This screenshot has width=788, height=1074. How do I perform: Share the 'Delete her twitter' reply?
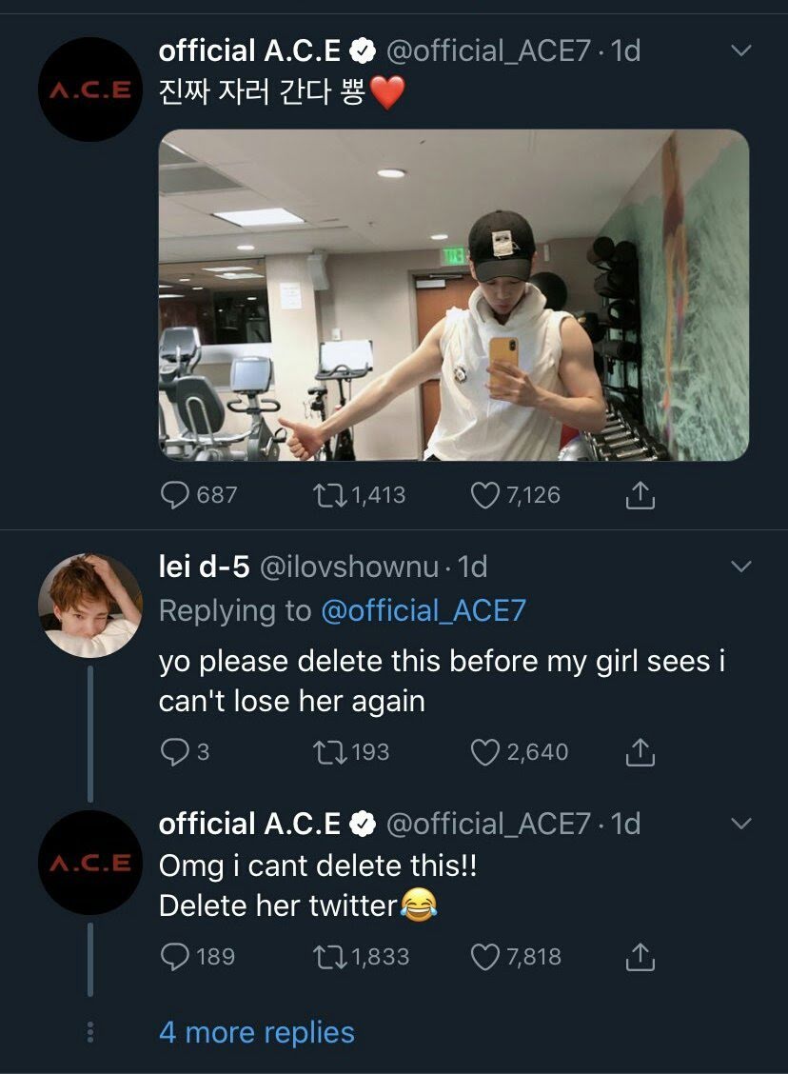coord(640,957)
